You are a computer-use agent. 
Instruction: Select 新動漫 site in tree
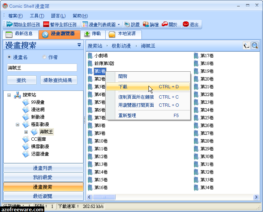point(38,117)
